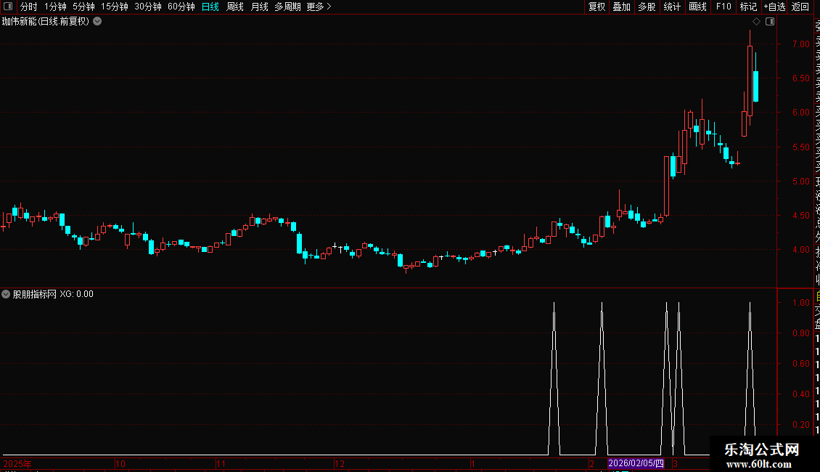Add stock with +自选 button
This screenshot has height=472, width=820.
point(774,7)
